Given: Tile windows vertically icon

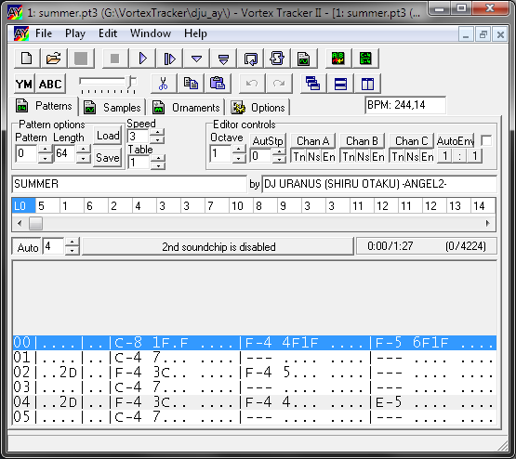Looking at the screenshot, I should point(367,84).
